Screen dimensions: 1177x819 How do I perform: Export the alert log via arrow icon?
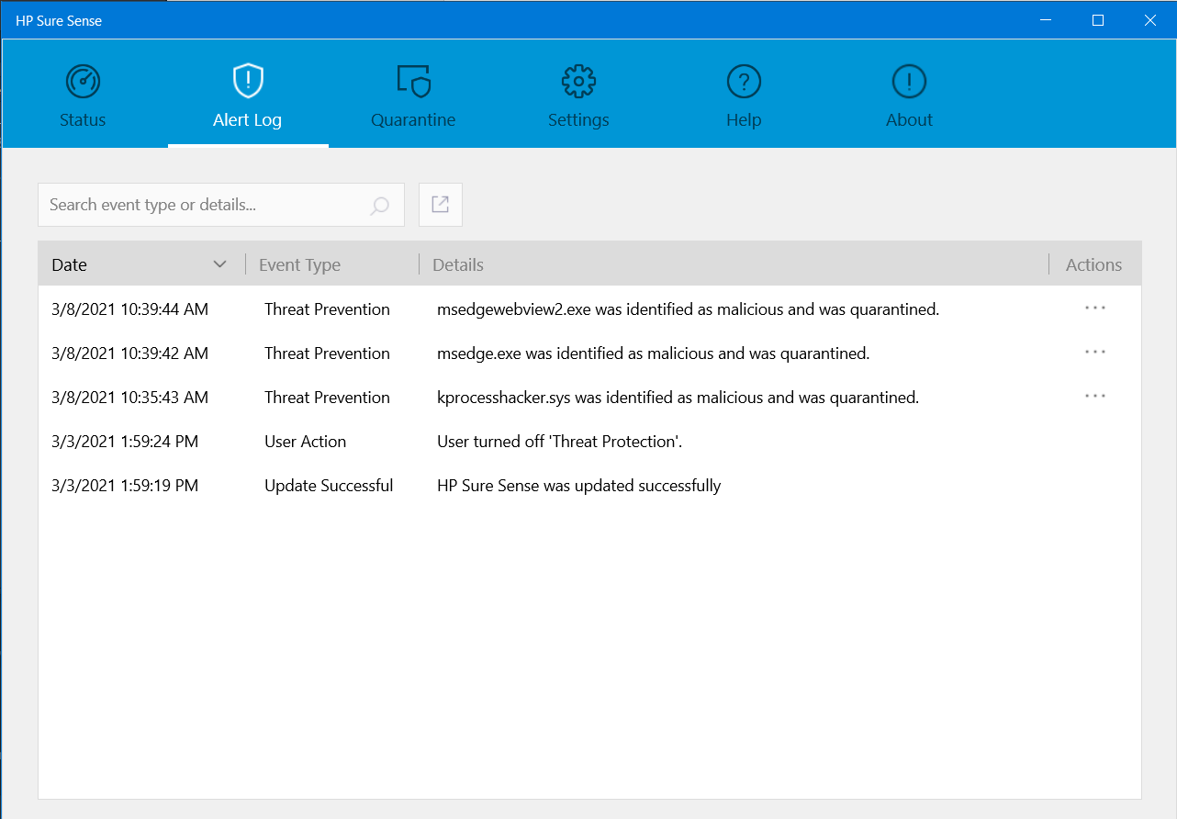[x=441, y=205]
